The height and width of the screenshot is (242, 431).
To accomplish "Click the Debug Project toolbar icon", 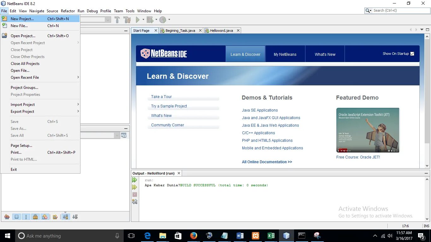I will (x=150, y=20).
